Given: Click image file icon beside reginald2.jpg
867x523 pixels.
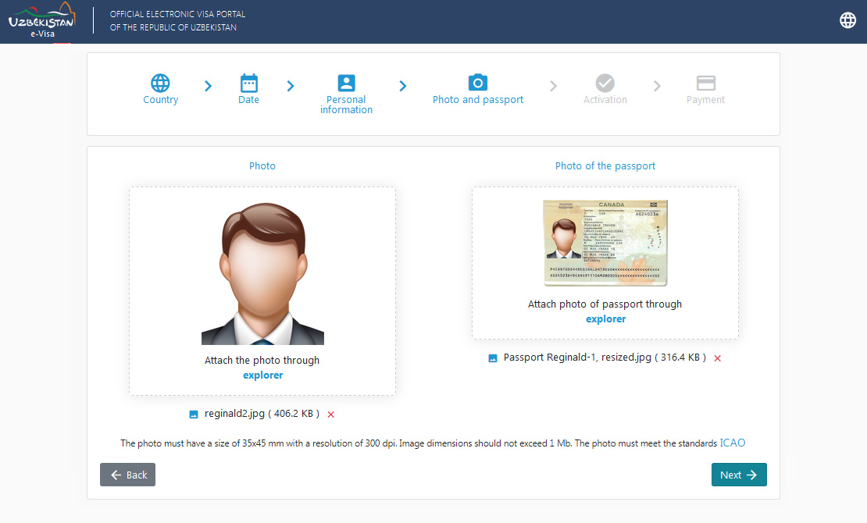Looking at the screenshot, I should coord(194,414).
